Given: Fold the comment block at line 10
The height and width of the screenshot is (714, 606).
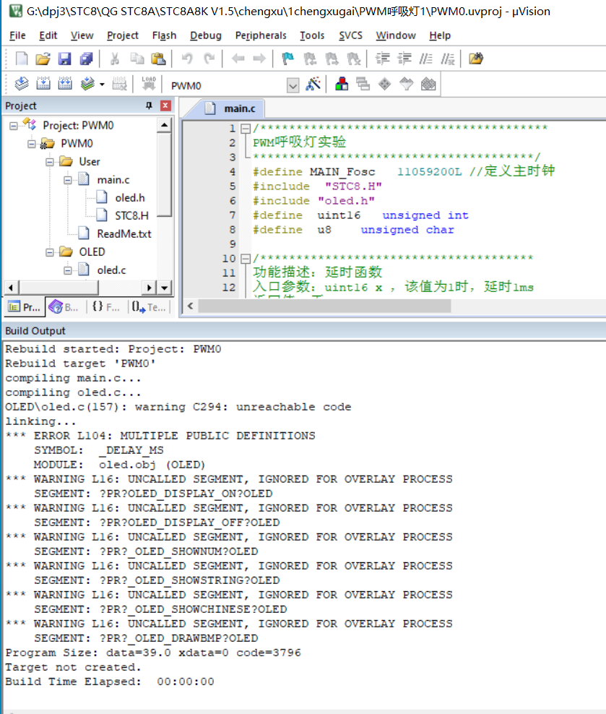Looking at the screenshot, I should pyautogui.click(x=246, y=259).
